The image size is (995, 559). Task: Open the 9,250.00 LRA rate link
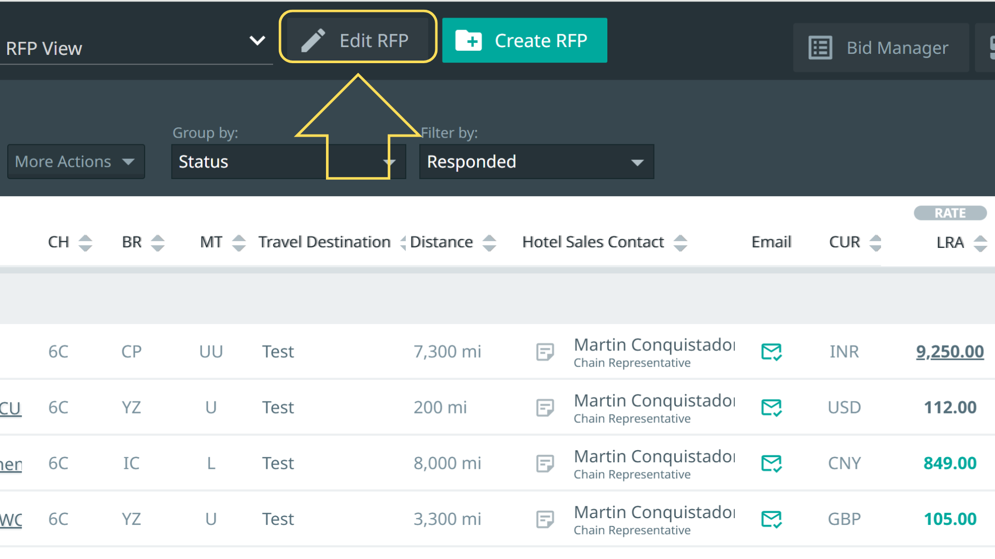[x=949, y=352]
